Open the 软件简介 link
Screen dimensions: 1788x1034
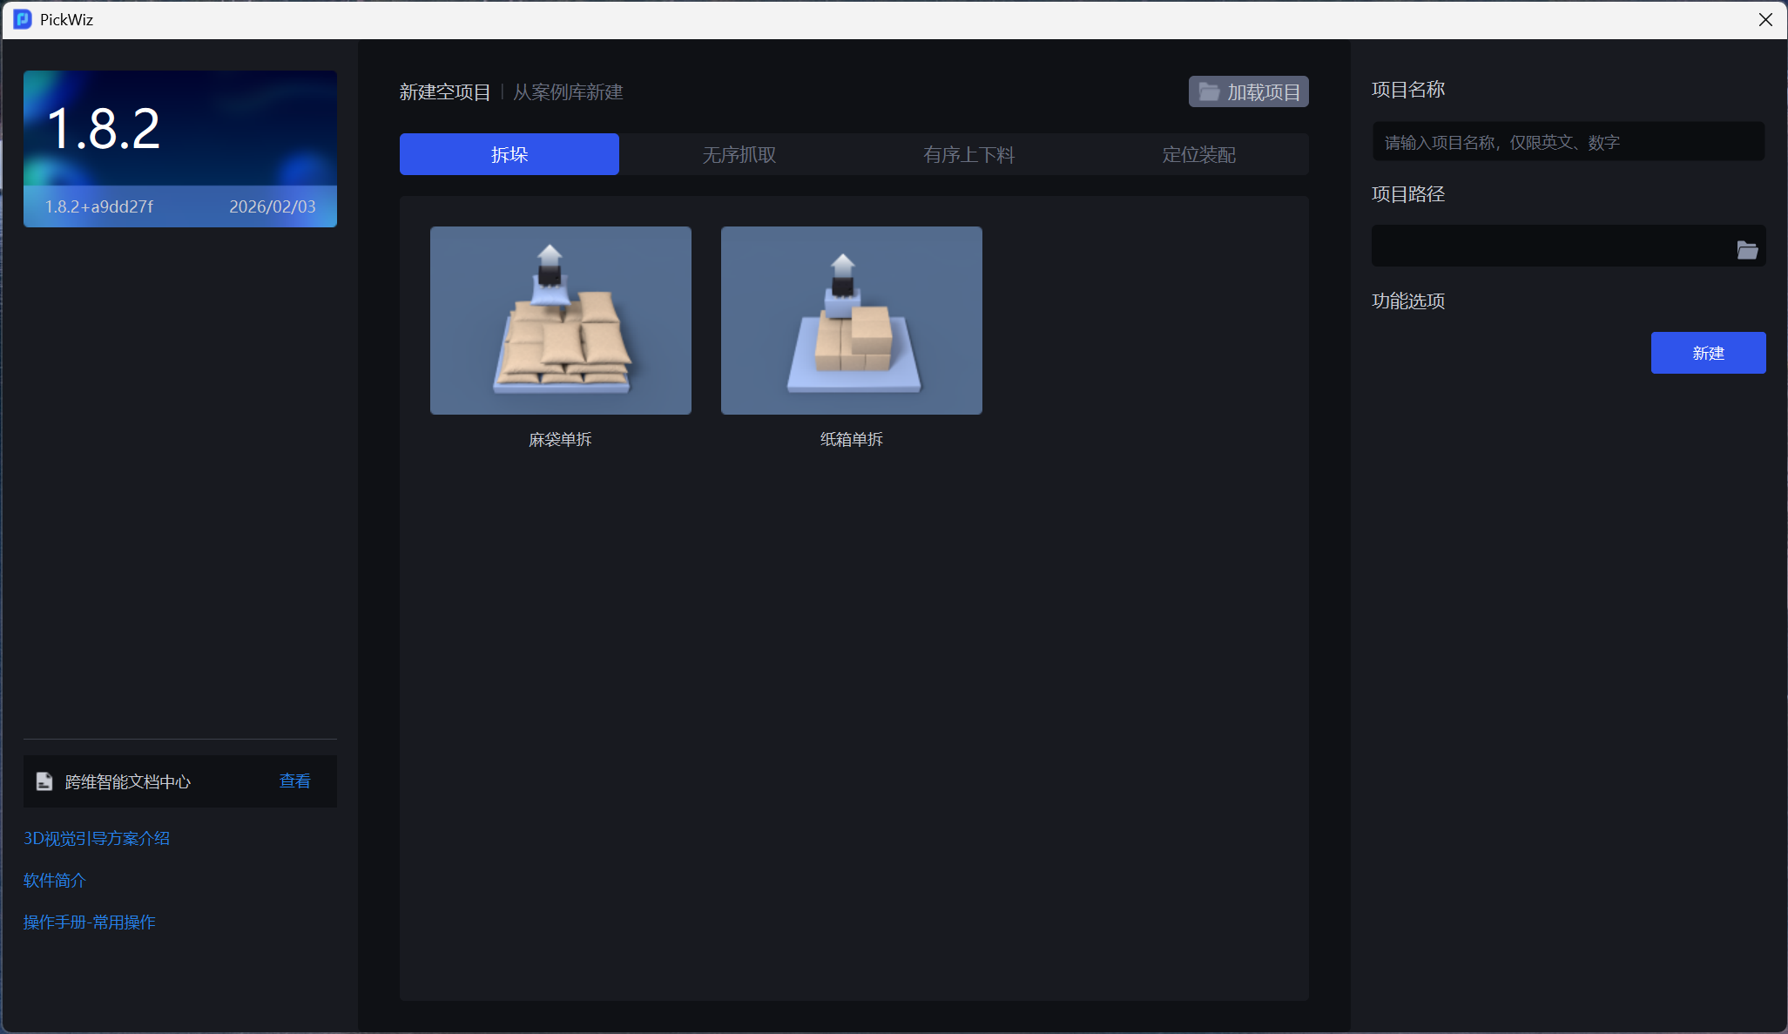55,880
